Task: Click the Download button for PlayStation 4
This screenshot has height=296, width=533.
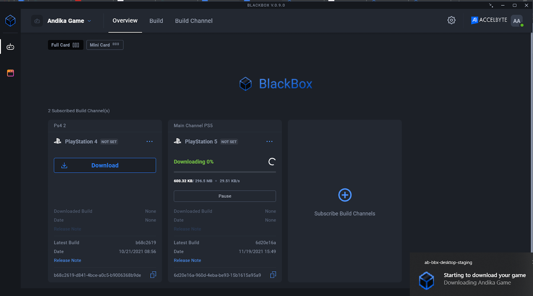Action: (x=105, y=165)
